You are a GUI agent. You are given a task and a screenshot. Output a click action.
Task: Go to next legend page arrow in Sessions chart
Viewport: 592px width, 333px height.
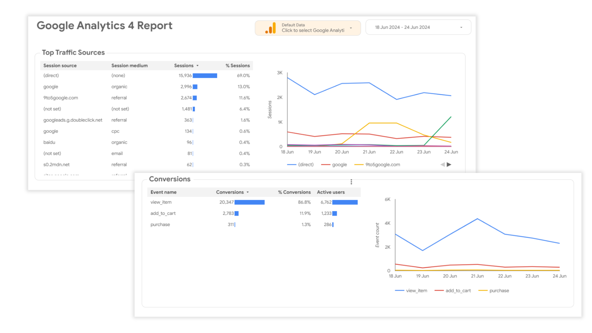point(449,165)
